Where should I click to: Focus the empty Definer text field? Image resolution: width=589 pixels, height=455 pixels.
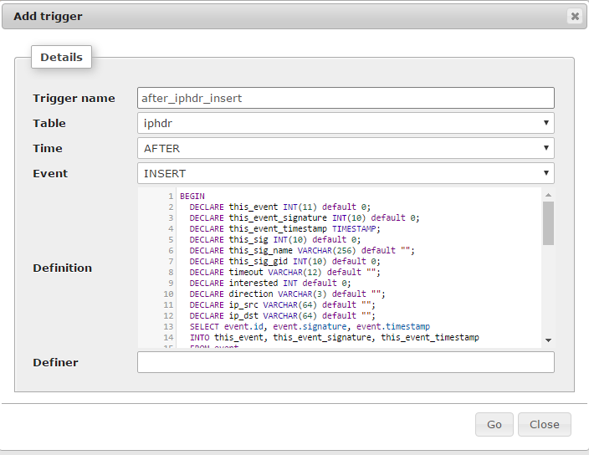[345, 362]
